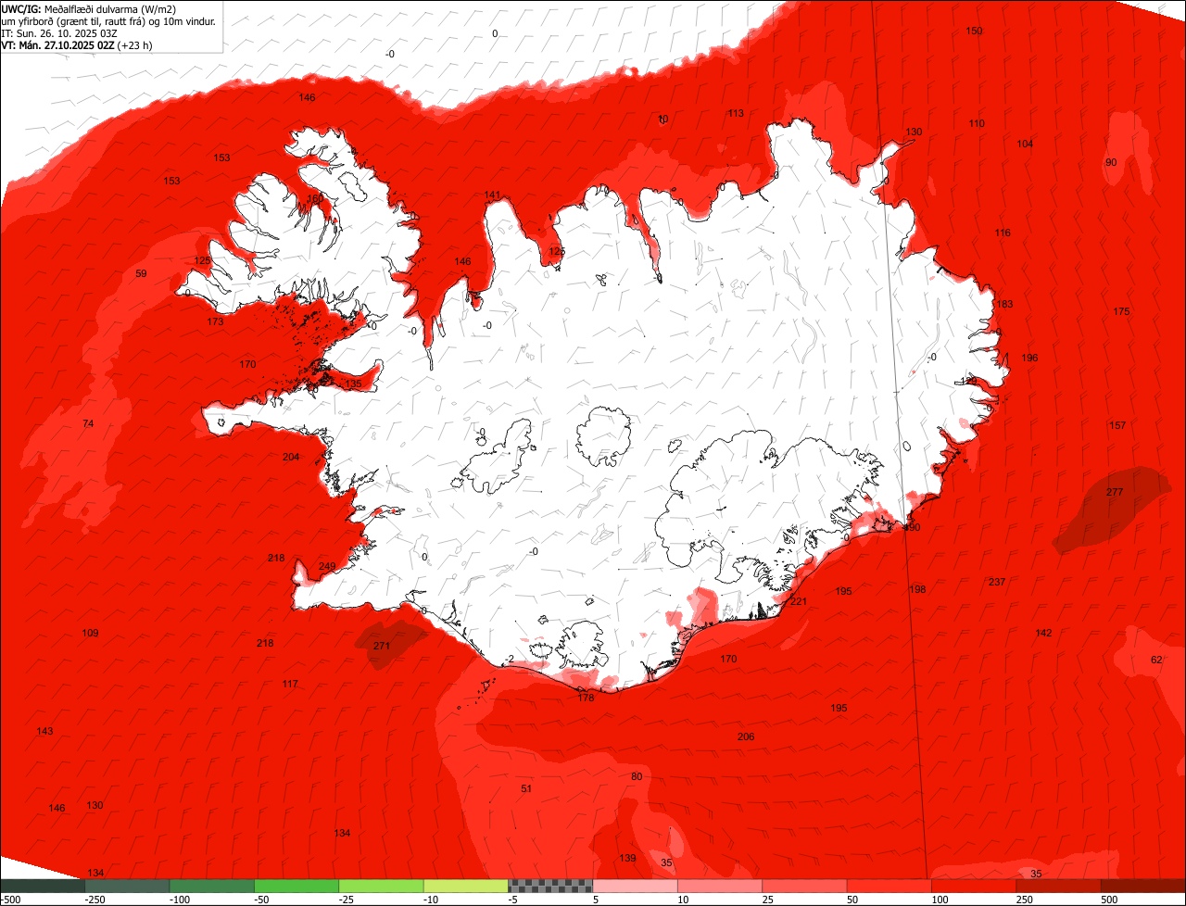Pick the dark red swatch between 250 and 500
The image size is (1186, 906).
coord(1059,887)
